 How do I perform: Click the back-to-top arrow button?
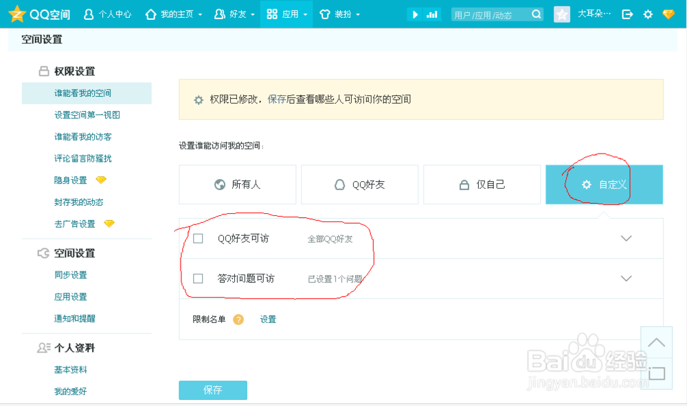[x=656, y=343]
